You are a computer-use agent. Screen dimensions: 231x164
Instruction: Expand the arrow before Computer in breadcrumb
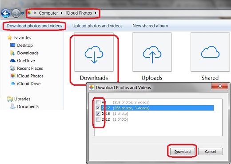35,13
